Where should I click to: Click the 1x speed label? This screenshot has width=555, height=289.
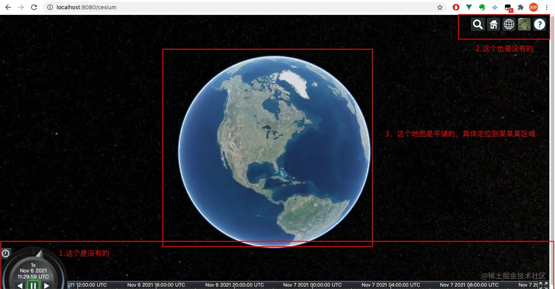33,265
